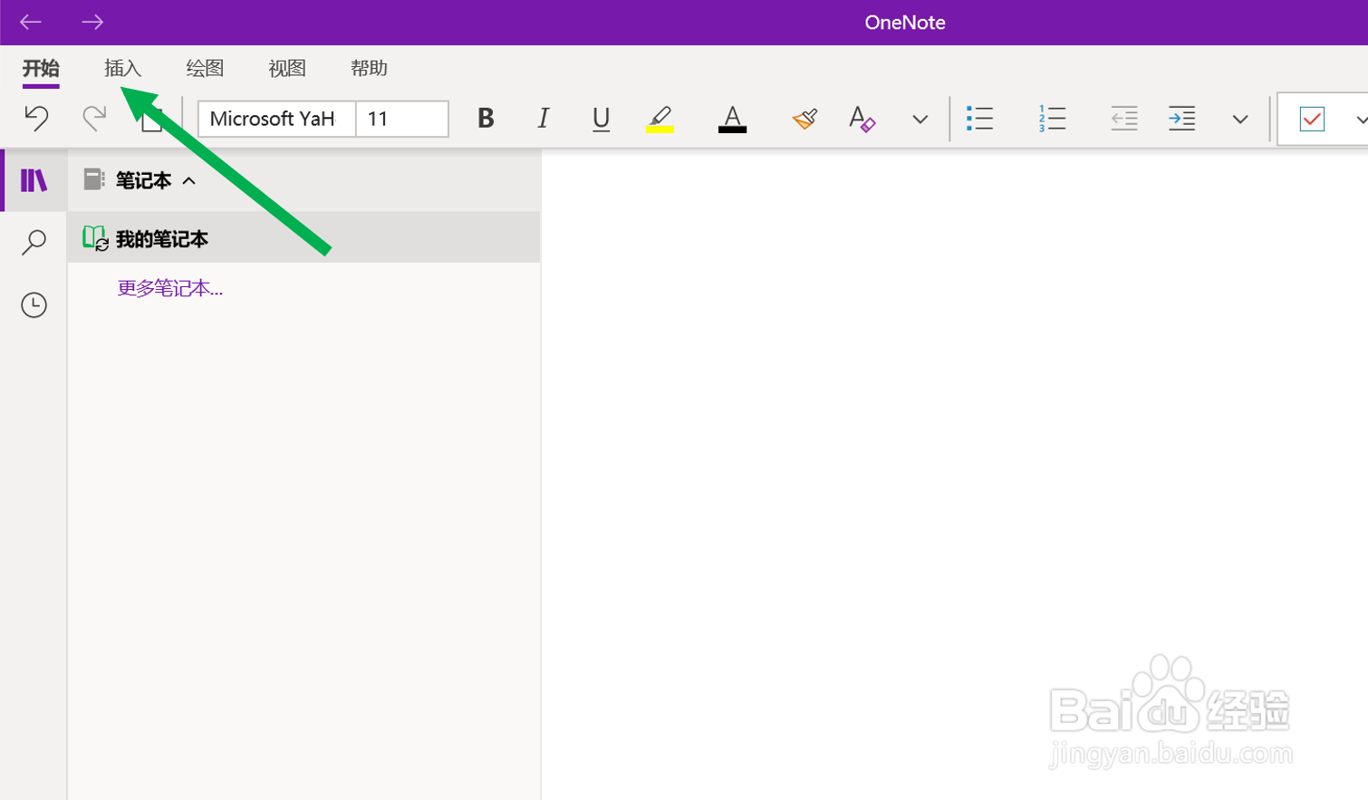1368x800 pixels.
Task: Add a To Do checkbox tag
Action: [x=1312, y=119]
